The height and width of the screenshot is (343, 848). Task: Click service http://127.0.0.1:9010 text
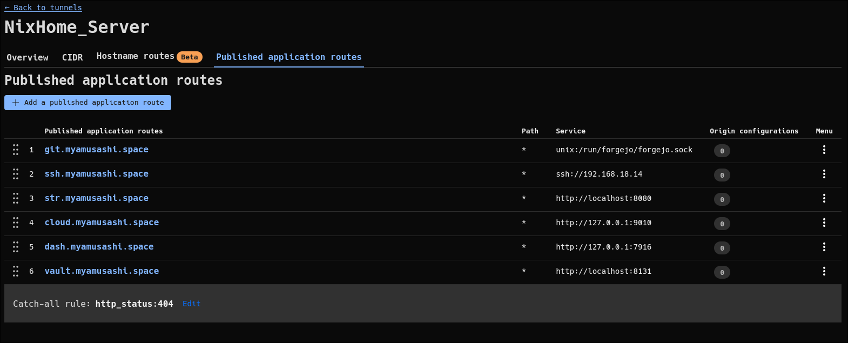tap(603, 223)
